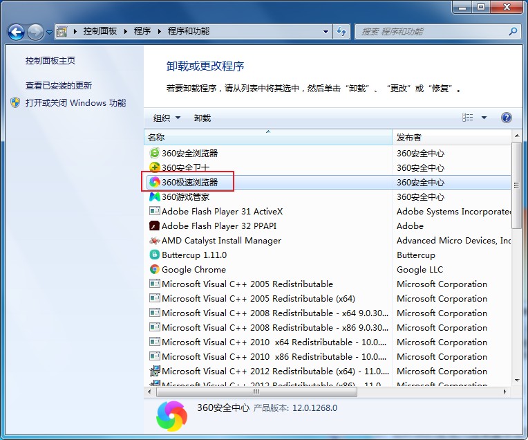Click the 360极速浏览器 colorful icon in list
The image size is (528, 440).
(x=154, y=182)
